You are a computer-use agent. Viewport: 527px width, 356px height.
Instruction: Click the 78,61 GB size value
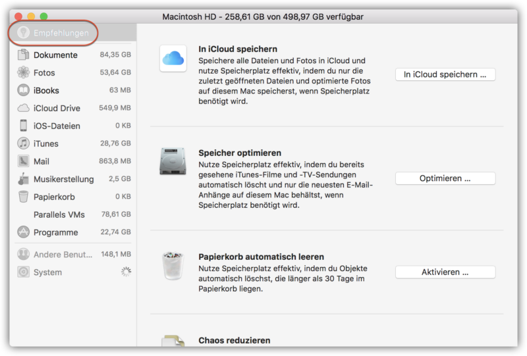point(116,214)
